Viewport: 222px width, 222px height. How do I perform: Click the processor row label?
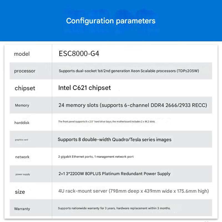pos(25,71)
